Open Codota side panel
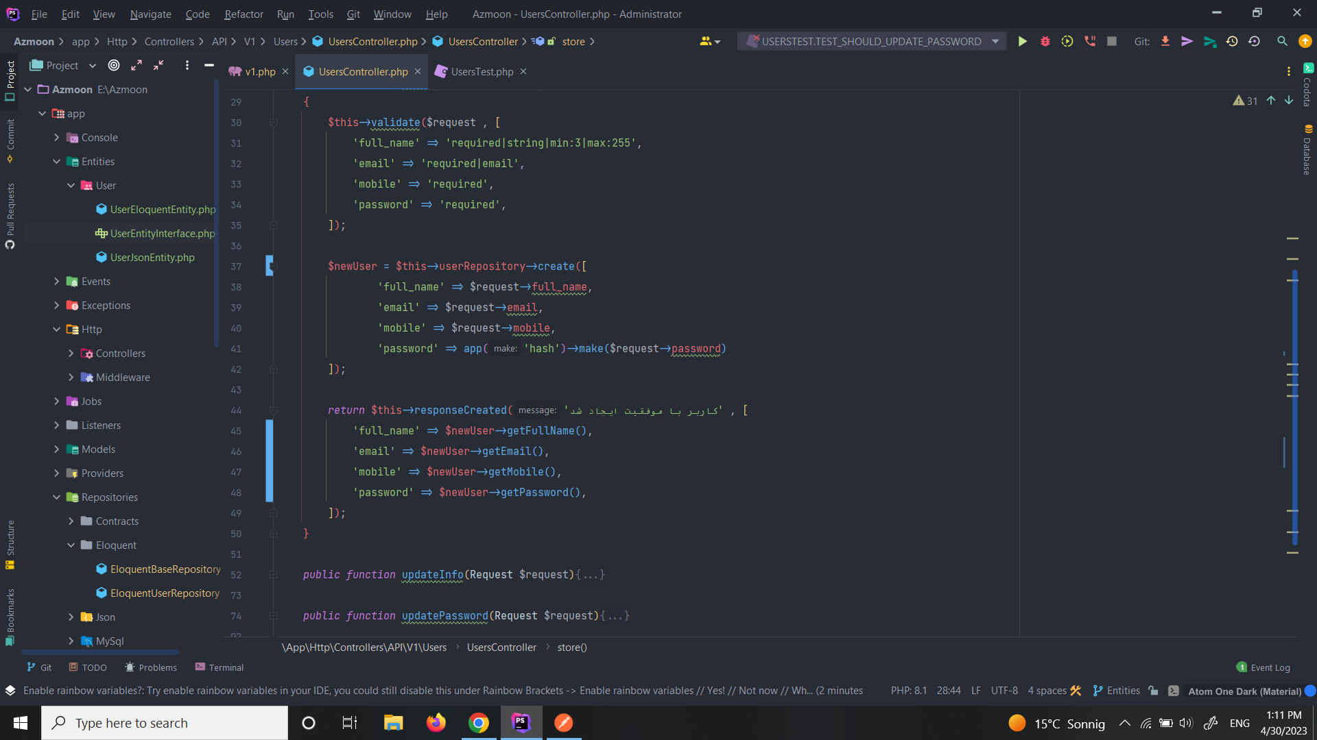This screenshot has width=1317, height=740. coord(1307,85)
